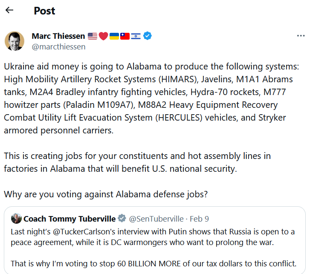Click the Taiwan flag emoji in the name
The width and height of the screenshot is (313, 274).
tap(125, 36)
